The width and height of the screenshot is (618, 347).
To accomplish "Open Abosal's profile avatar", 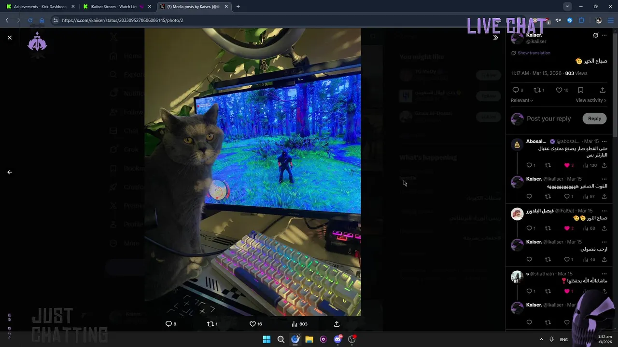I will (x=517, y=145).
